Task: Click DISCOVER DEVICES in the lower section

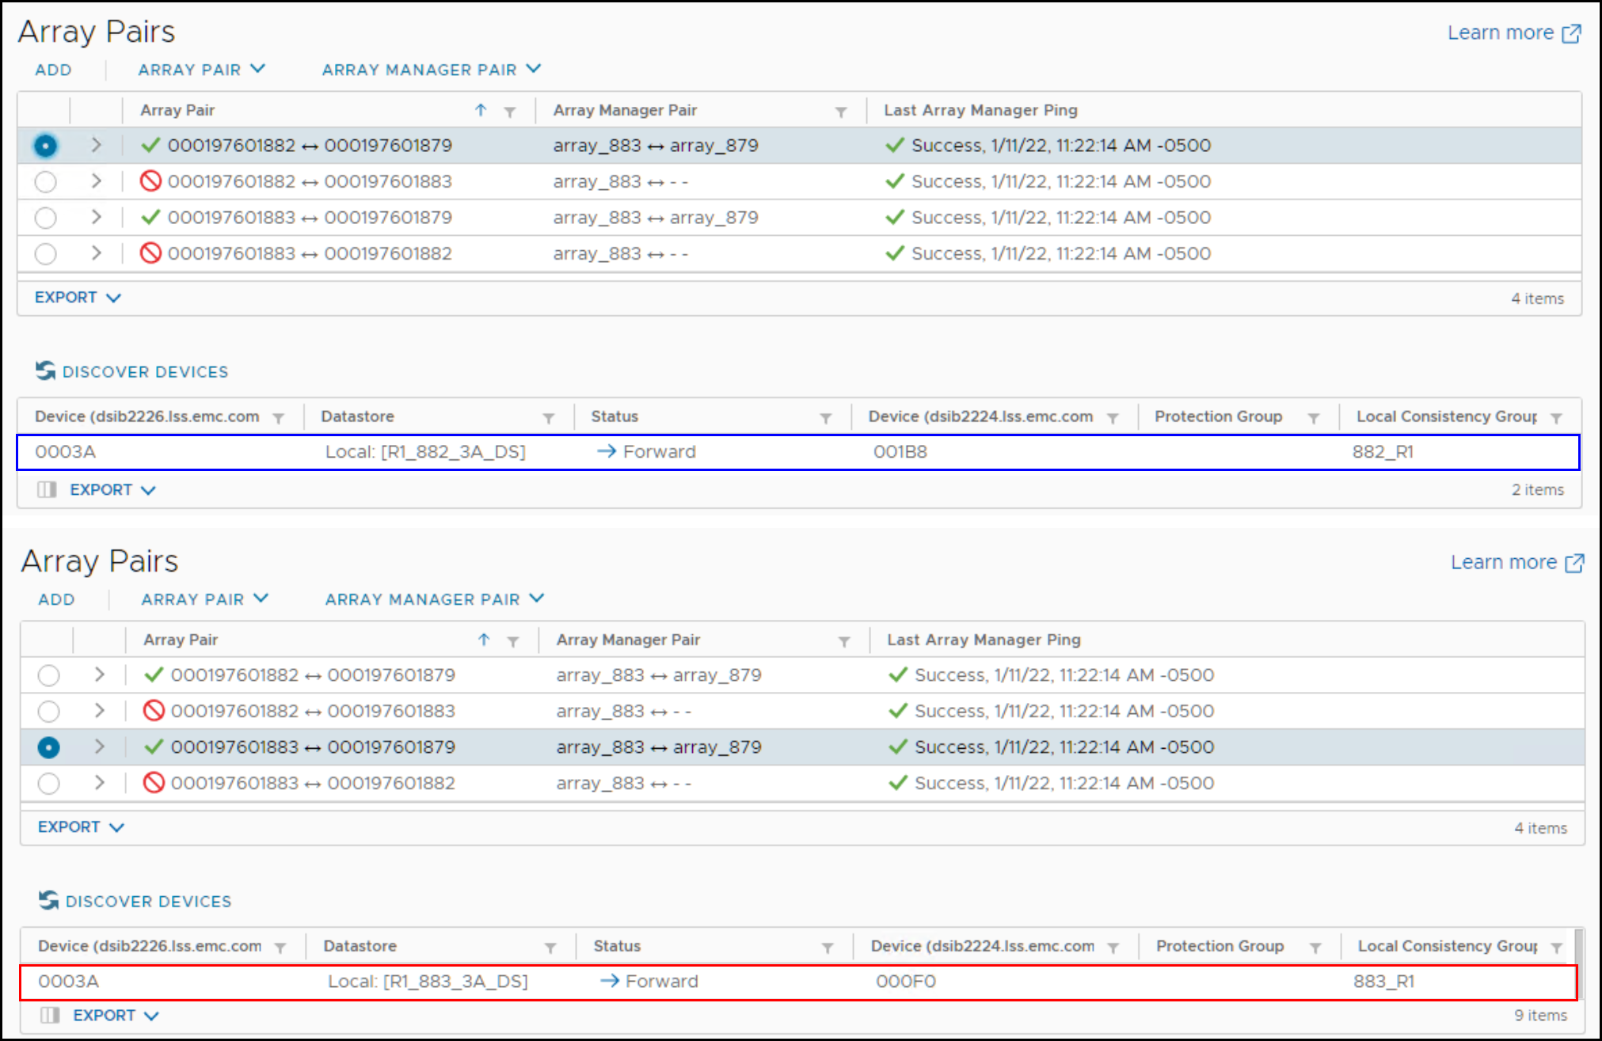Action: point(147,901)
